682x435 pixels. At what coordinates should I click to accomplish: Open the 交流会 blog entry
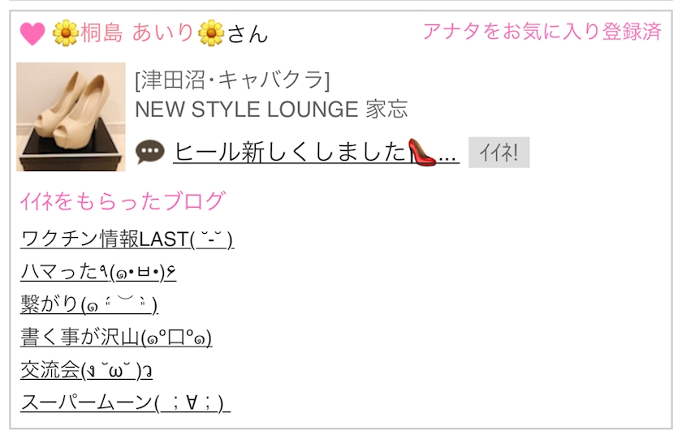86,370
